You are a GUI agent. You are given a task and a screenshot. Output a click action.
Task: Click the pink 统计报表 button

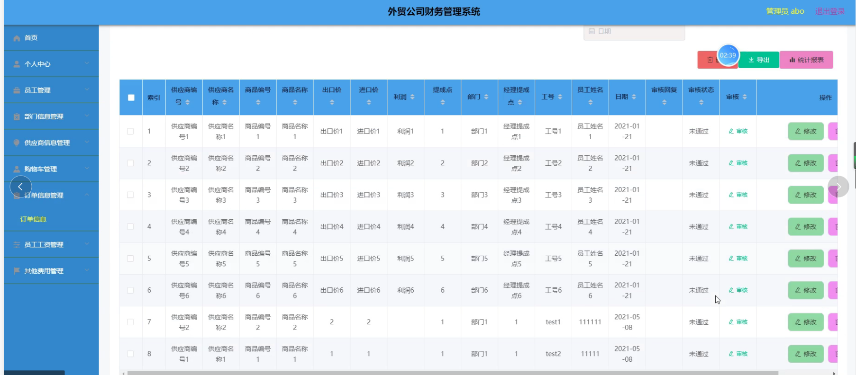point(806,60)
